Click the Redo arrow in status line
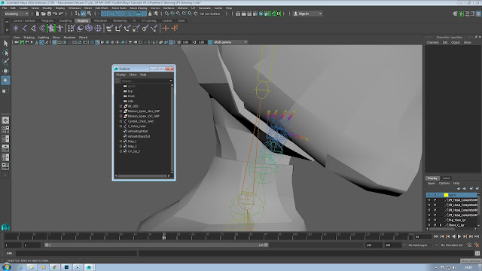482x271 pixels. 60,14
